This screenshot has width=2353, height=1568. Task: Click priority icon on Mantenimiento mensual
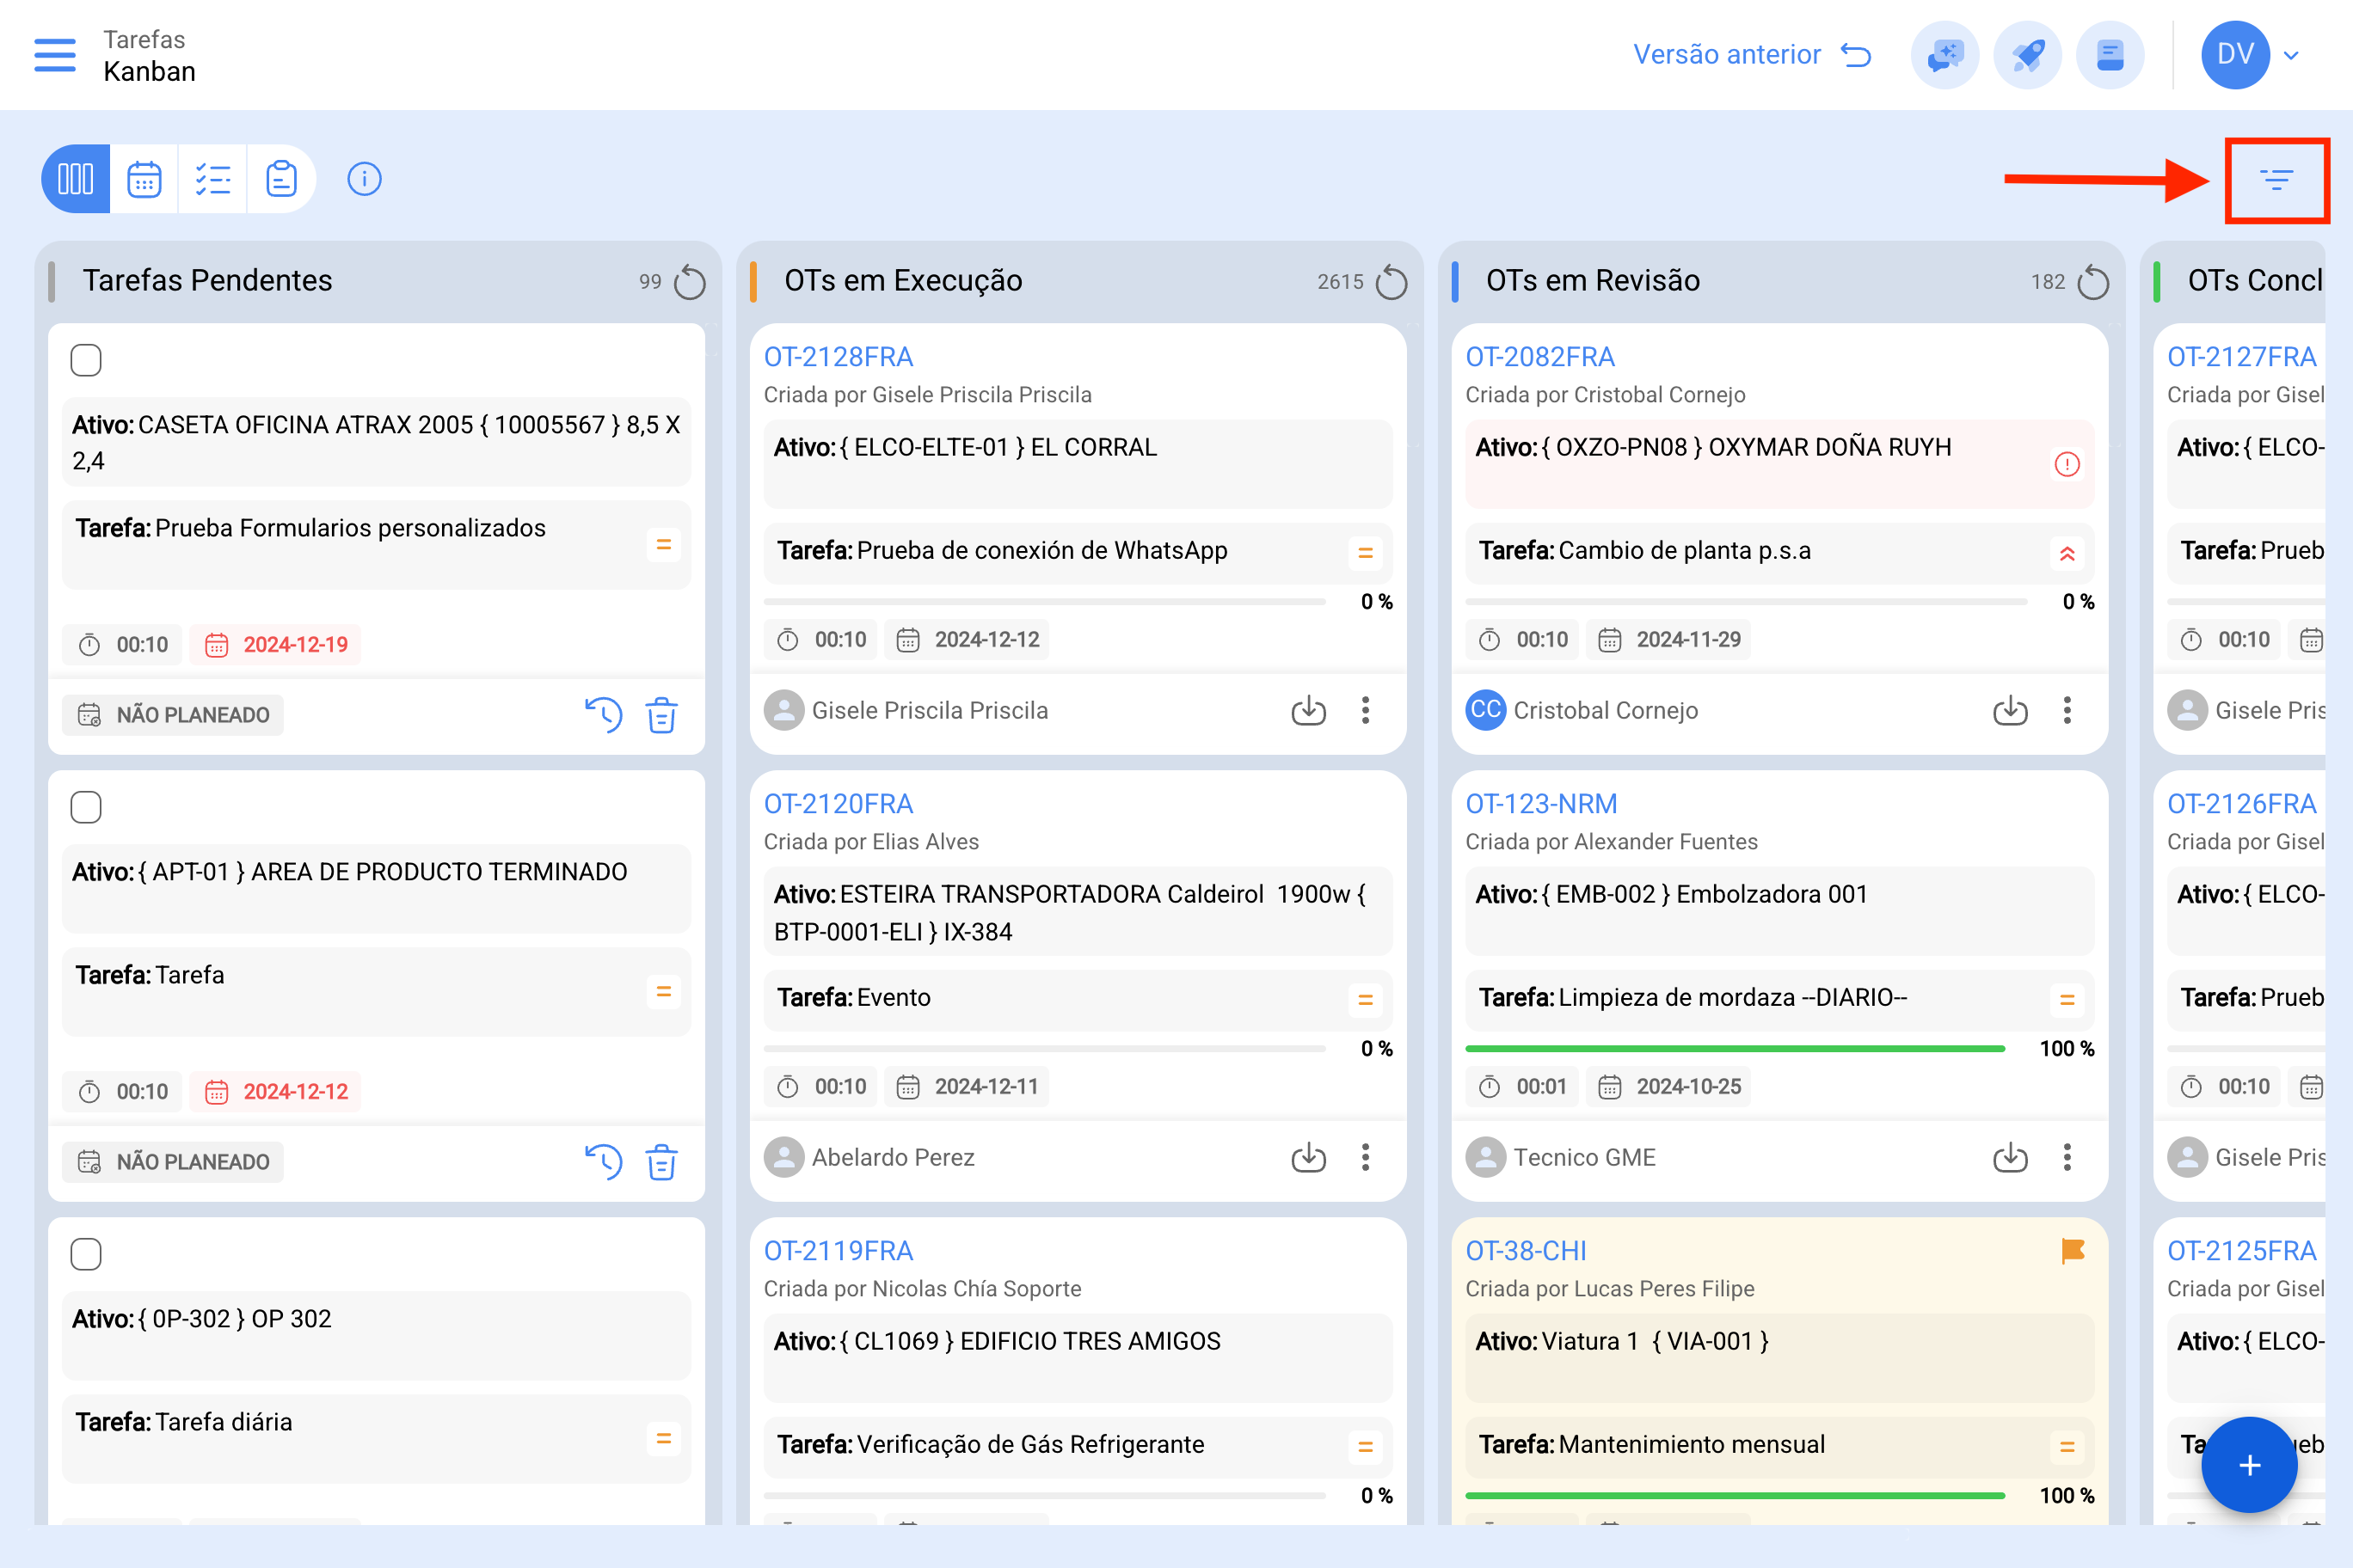pyautogui.click(x=2067, y=1447)
